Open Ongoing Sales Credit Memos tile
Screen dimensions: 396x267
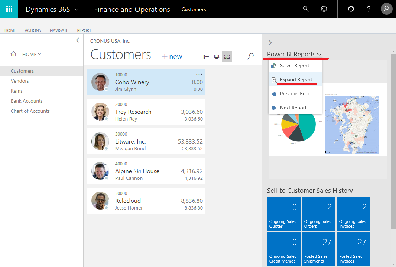(x=284, y=248)
